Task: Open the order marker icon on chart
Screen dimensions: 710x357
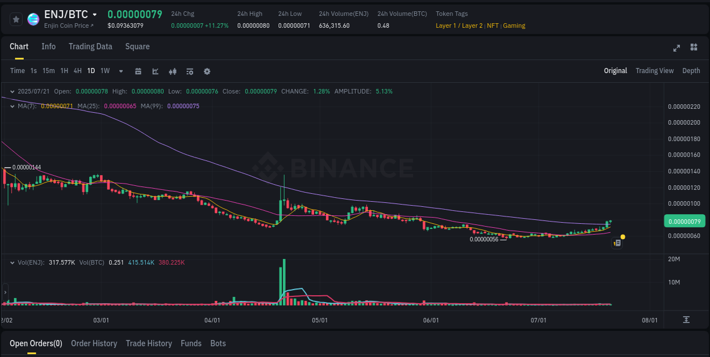Action: (617, 243)
